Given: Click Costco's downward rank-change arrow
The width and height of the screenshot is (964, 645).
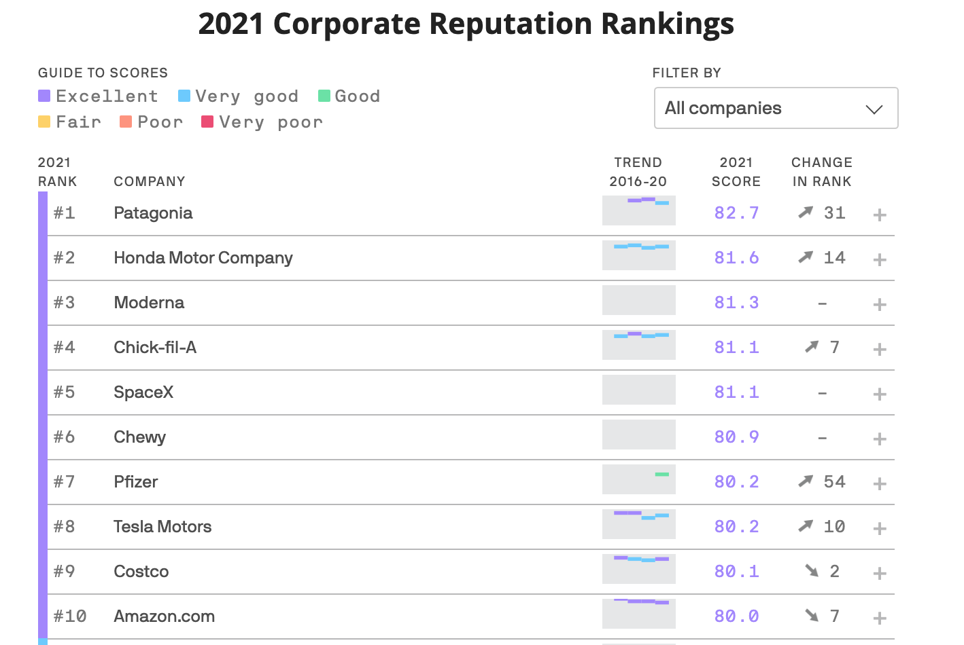Looking at the screenshot, I should tap(812, 570).
